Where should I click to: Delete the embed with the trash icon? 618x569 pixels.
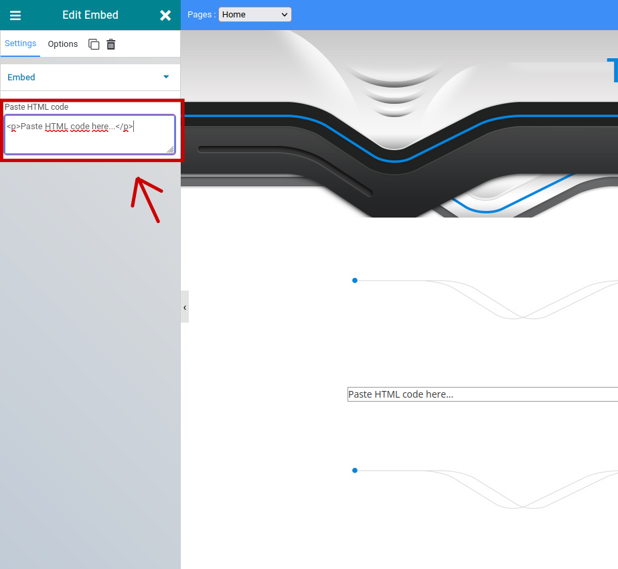coord(111,44)
